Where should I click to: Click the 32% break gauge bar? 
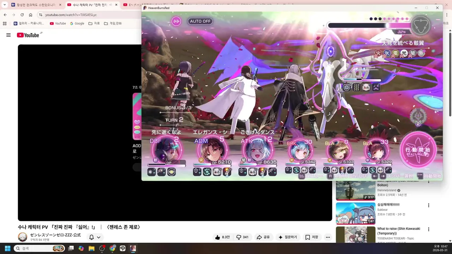(x=369, y=25)
